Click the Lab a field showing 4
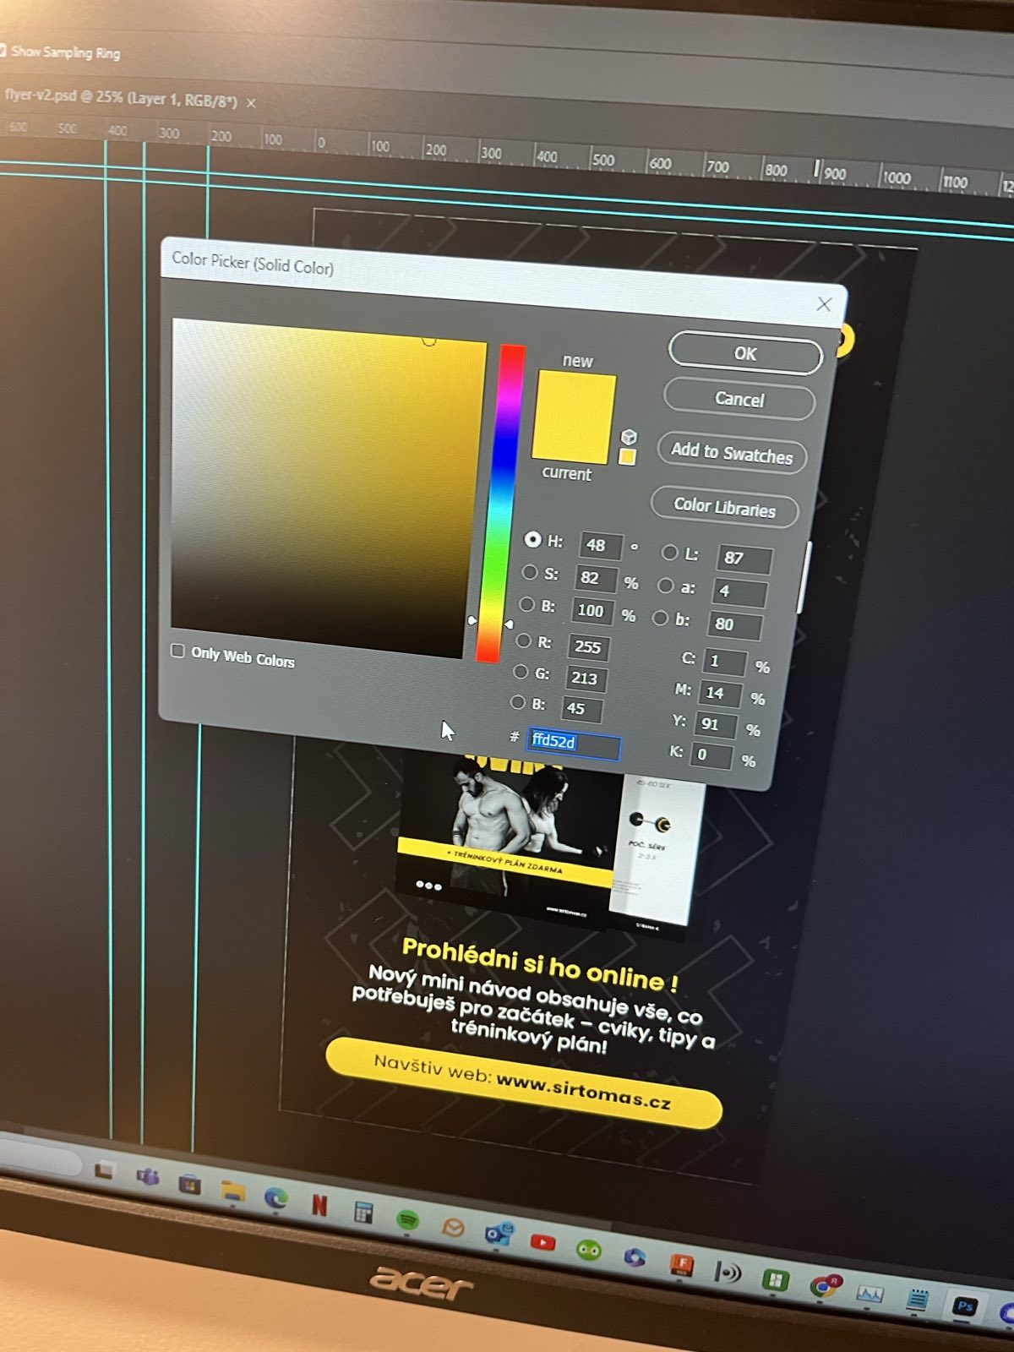Screen dimensions: 1014x1352 pyautogui.click(x=740, y=592)
